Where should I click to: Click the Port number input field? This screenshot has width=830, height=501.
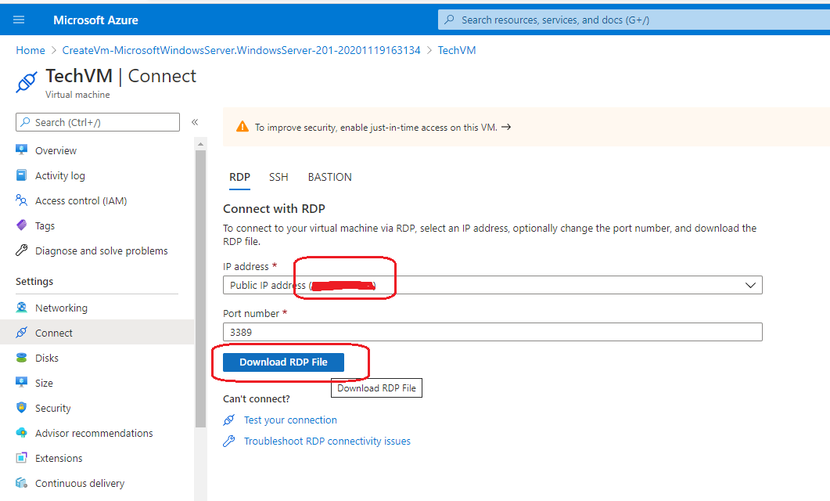pyautogui.click(x=492, y=332)
